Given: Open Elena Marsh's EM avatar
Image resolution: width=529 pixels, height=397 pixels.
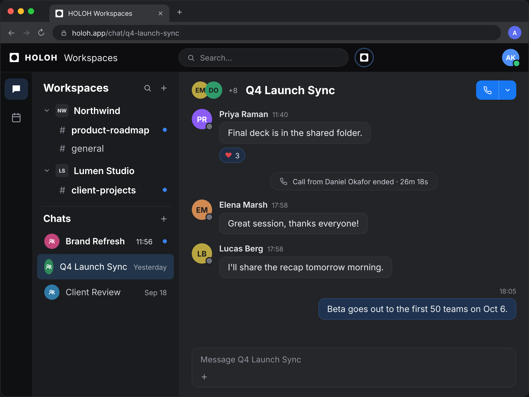Looking at the screenshot, I should click(x=202, y=210).
